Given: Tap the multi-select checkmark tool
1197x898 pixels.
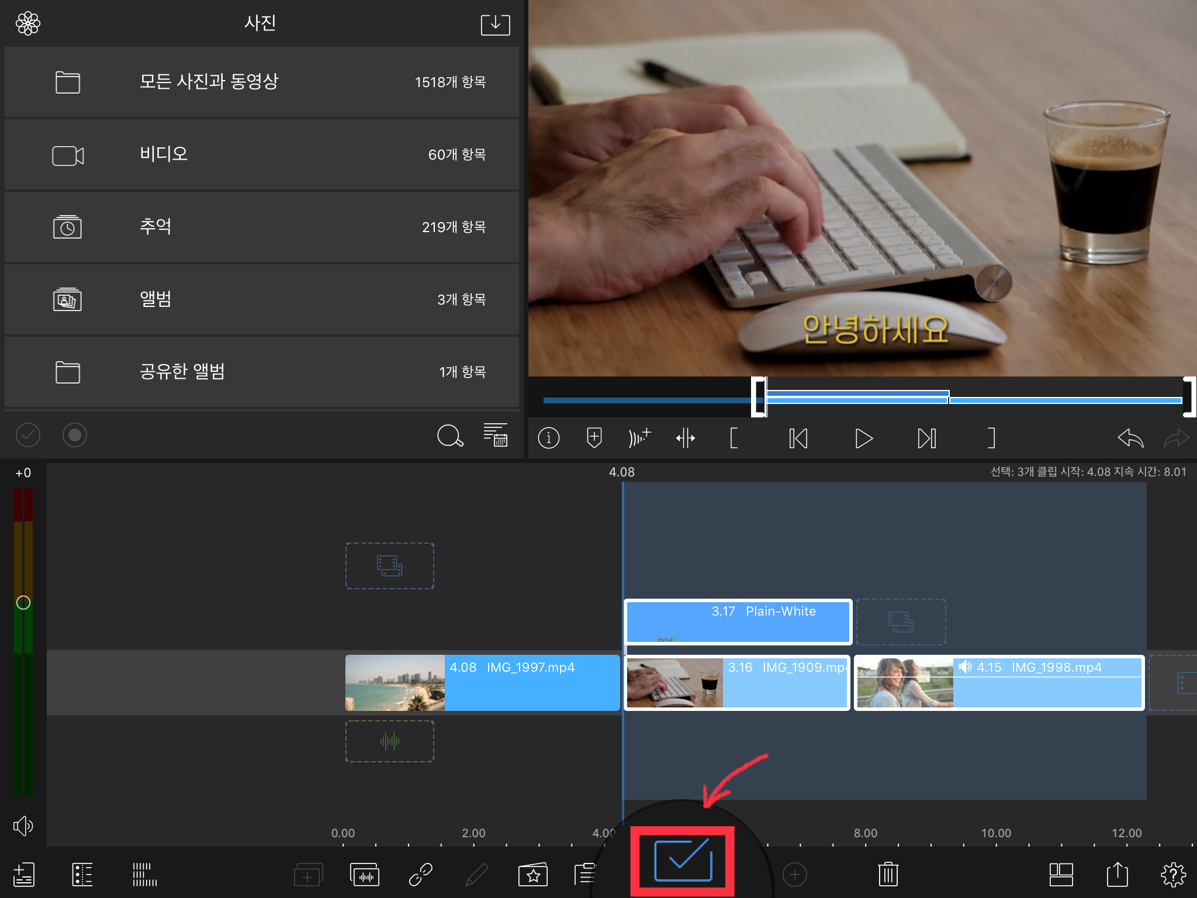Looking at the screenshot, I should coord(683,860).
